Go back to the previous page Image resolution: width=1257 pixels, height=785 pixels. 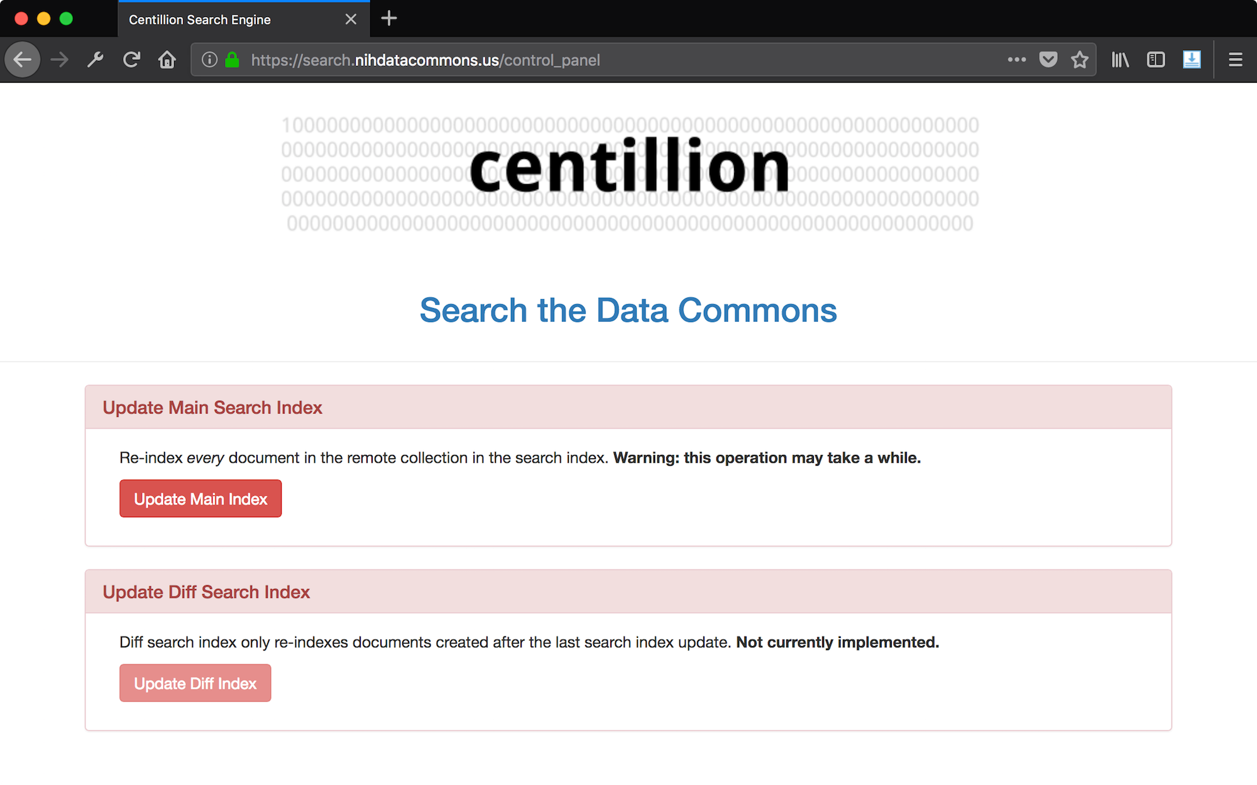click(x=23, y=60)
